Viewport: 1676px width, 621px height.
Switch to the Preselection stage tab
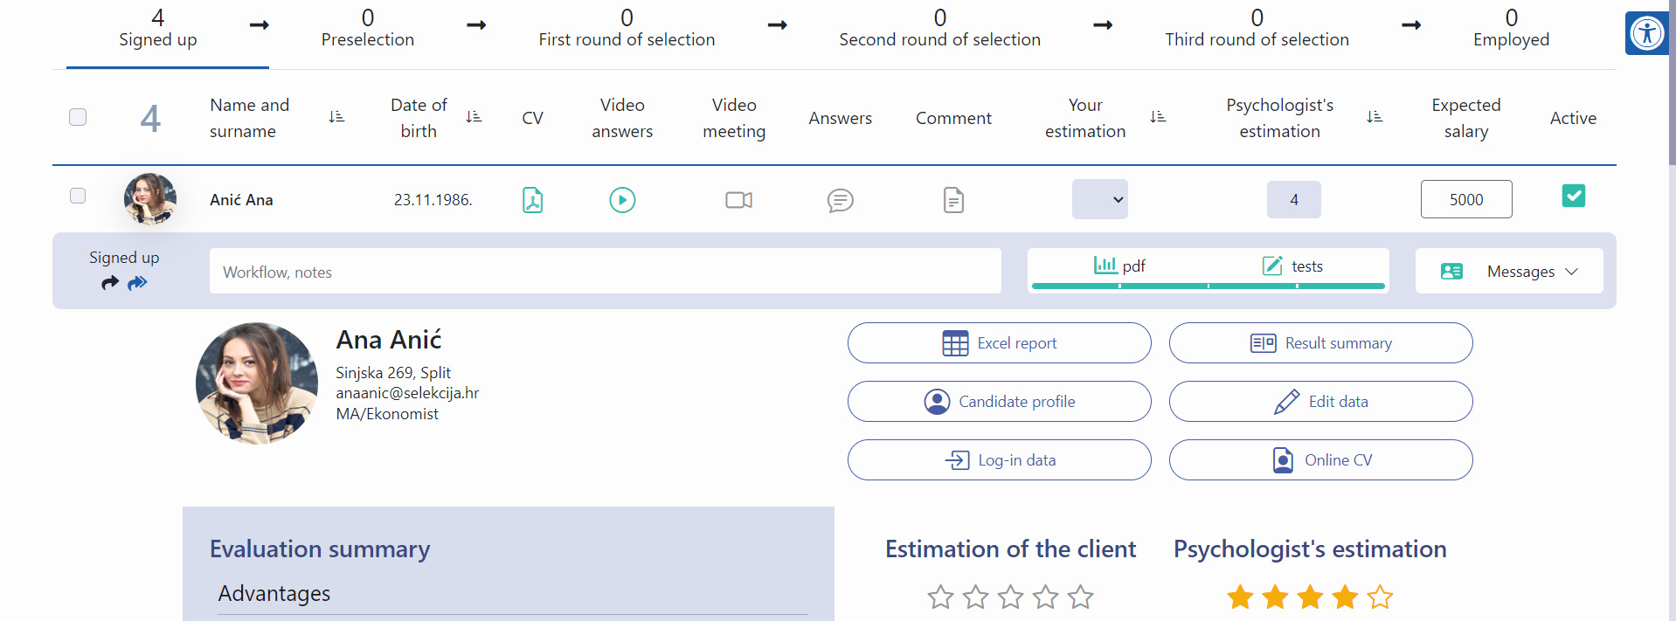pos(367,29)
